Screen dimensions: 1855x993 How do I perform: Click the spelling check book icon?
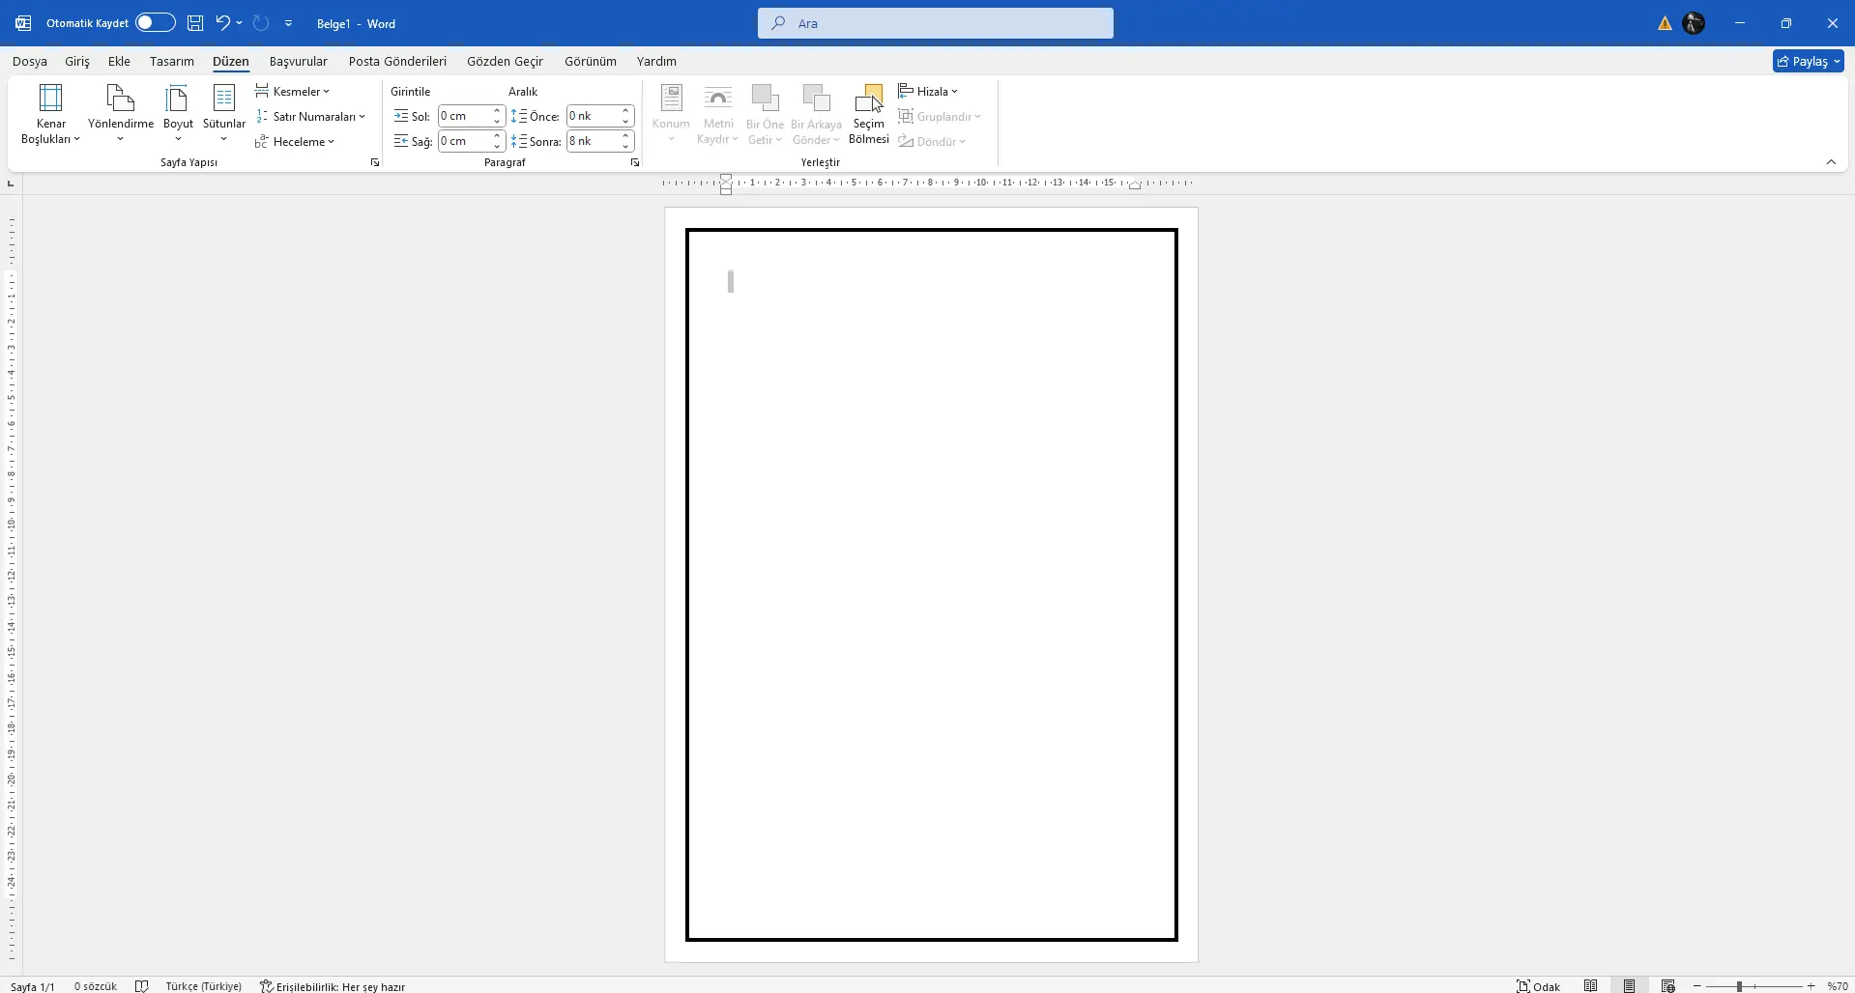[x=142, y=986]
